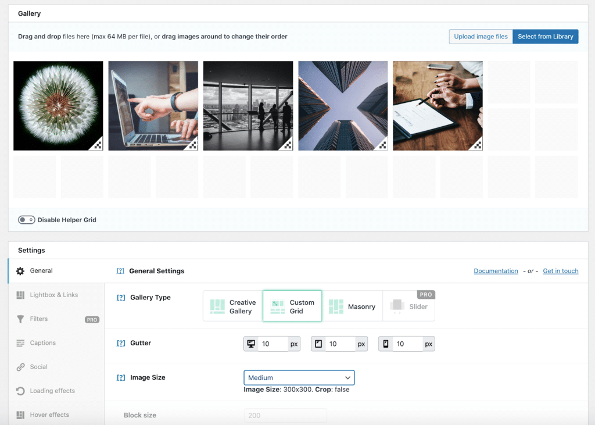Open the Filters tab
The height and width of the screenshot is (425, 595).
(56, 319)
